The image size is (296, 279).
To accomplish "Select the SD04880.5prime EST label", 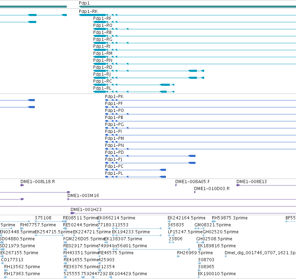I will (x=17, y=239).
